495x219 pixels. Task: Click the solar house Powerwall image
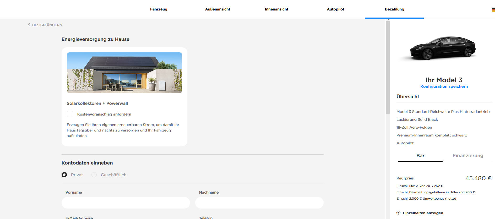coord(124,73)
